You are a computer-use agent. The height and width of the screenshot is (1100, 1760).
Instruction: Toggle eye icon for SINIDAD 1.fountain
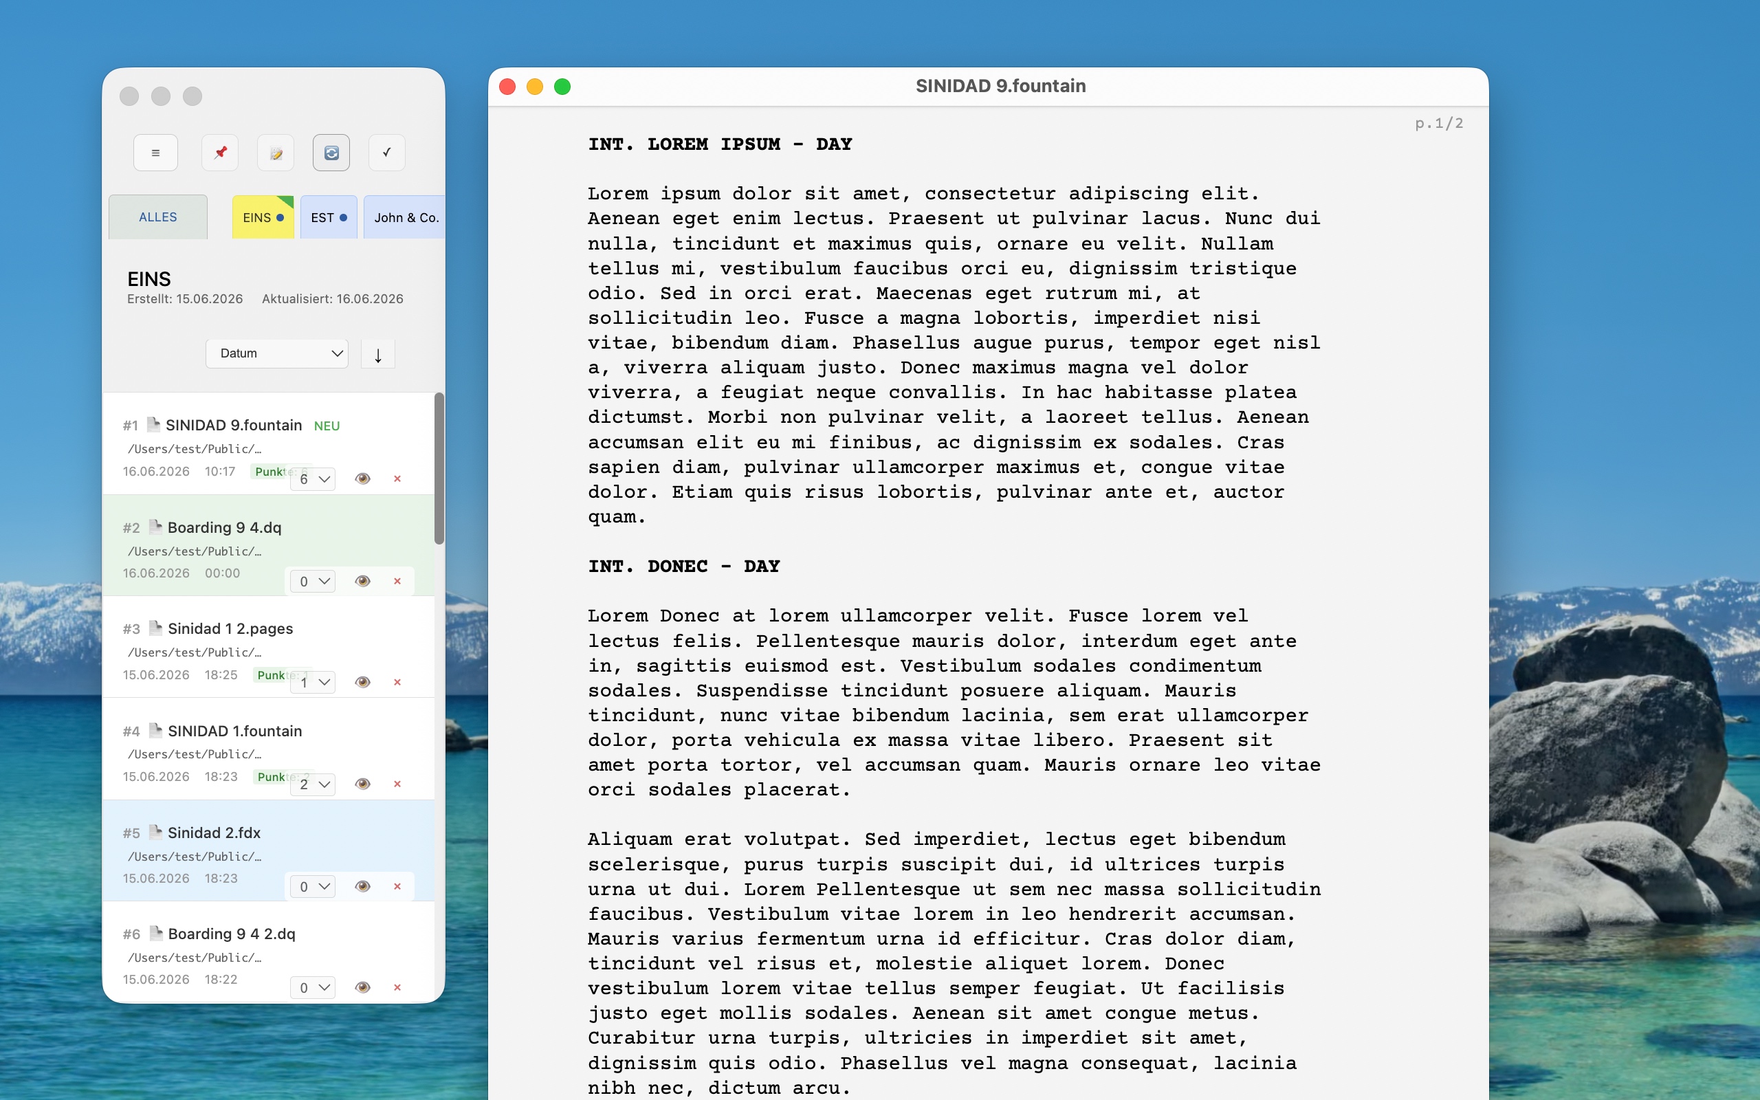click(363, 784)
